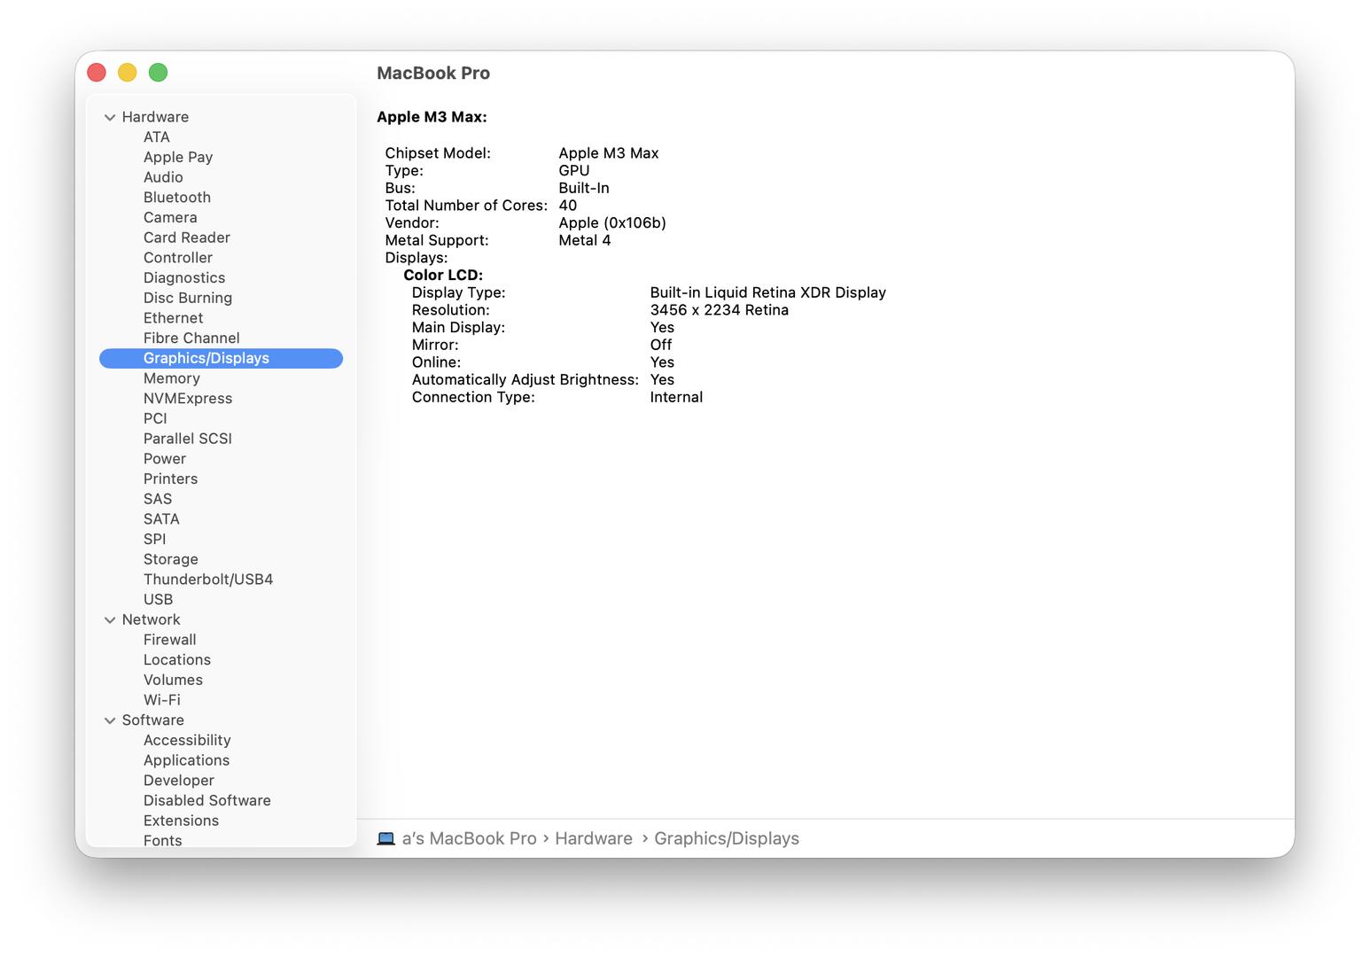This screenshot has height=957, width=1370.
Task: Click the green full-screen window button
Action: pos(158,73)
